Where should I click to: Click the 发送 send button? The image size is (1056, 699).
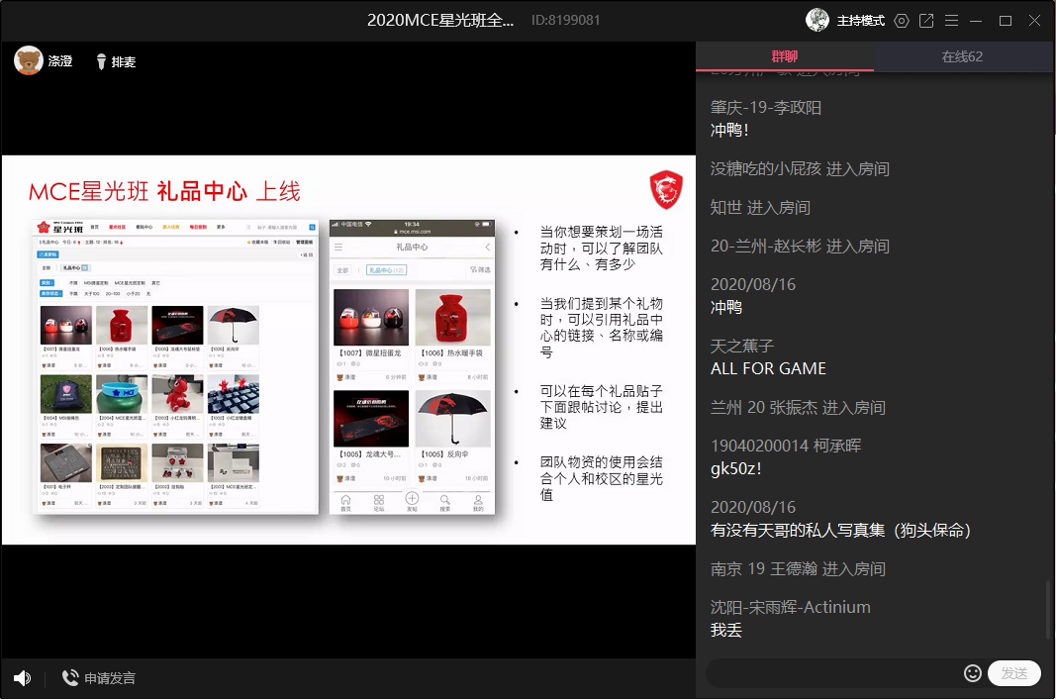click(1014, 673)
